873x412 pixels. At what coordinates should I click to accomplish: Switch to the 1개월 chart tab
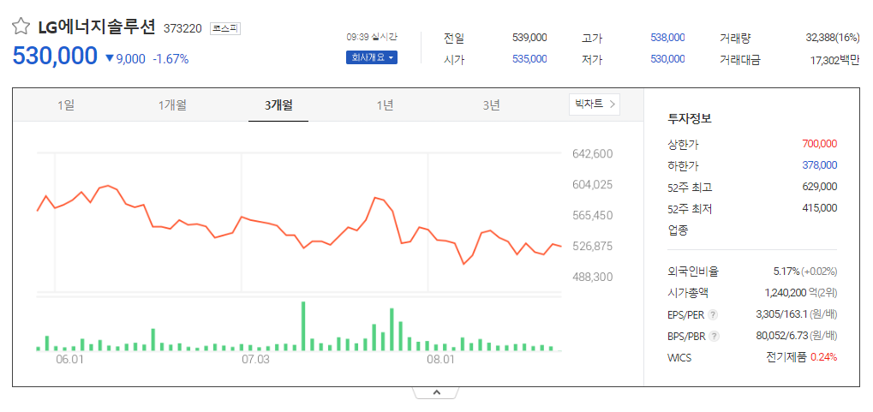tap(172, 105)
